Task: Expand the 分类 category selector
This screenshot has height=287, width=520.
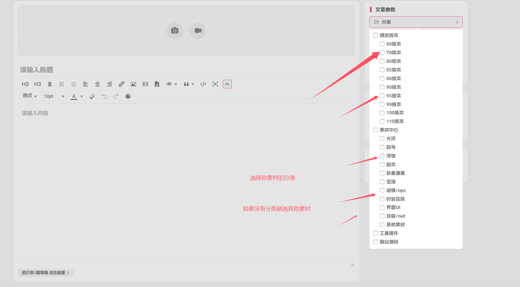Action: click(416, 22)
